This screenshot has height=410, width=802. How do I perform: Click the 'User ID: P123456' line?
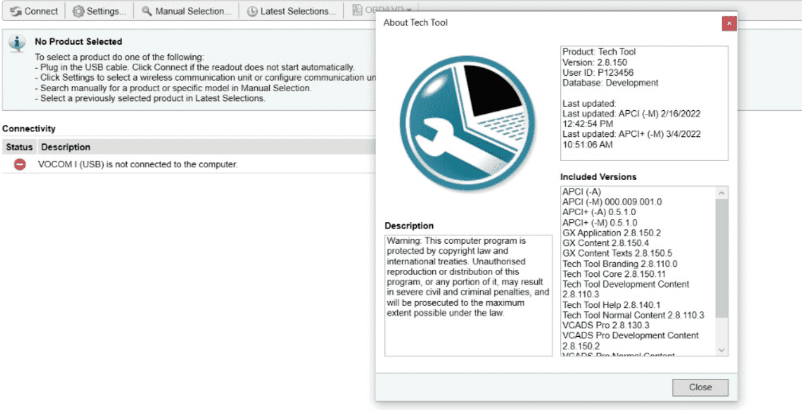click(x=598, y=73)
